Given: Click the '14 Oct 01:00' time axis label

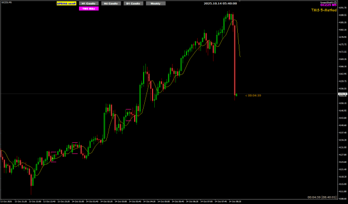Looking at the screenshot, I should 77,202.
